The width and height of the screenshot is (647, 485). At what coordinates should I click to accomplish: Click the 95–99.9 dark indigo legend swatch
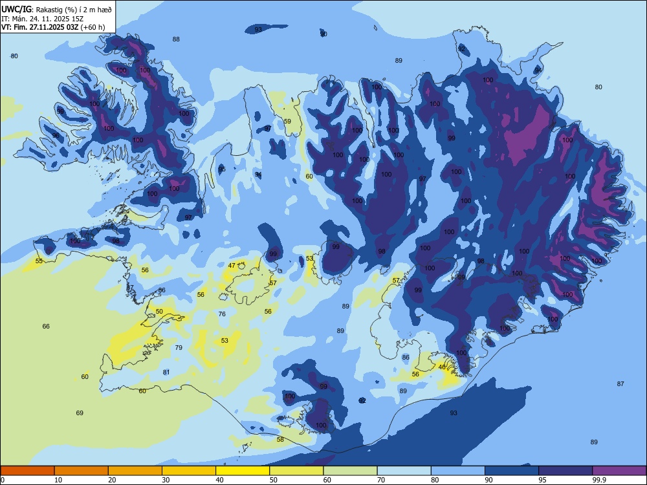pyautogui.click(x=565, y=471)
